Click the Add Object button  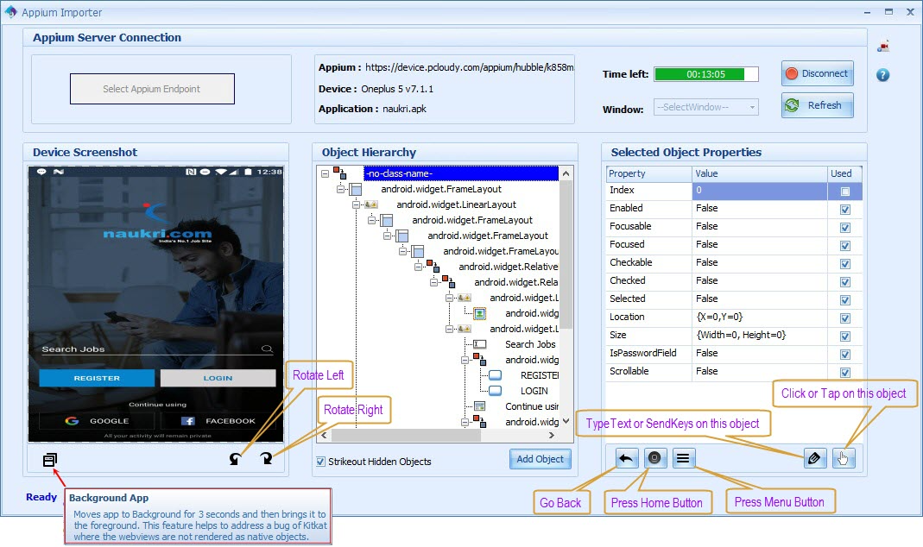click(540, 459)
